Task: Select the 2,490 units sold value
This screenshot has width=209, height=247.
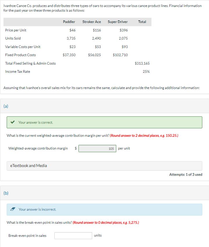Action: (97, 38)
